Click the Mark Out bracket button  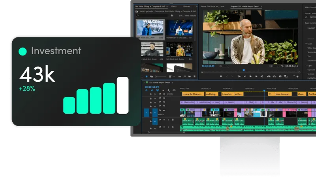point(232,76)
